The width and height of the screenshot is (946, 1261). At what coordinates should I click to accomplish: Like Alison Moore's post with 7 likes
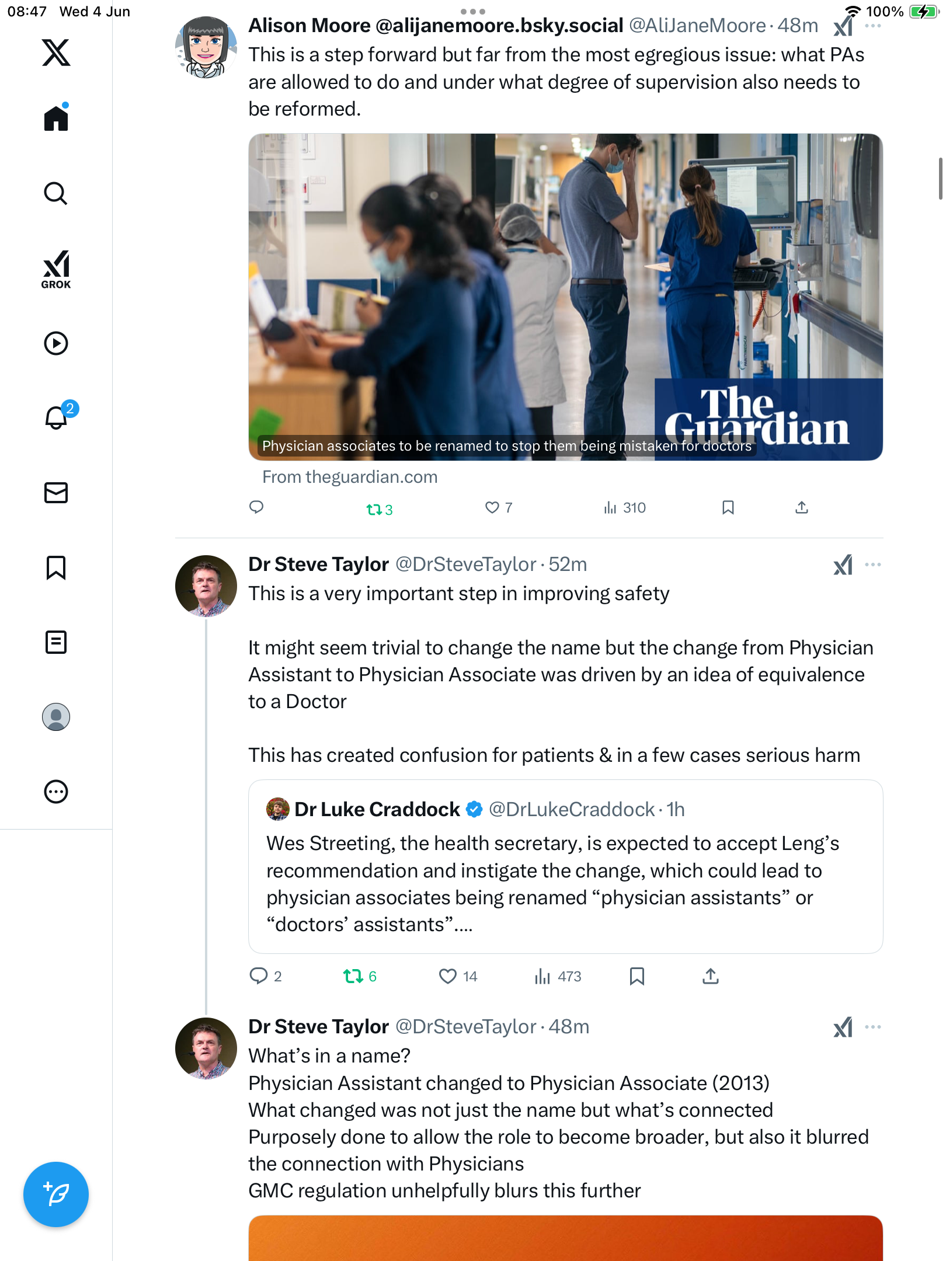499,508
